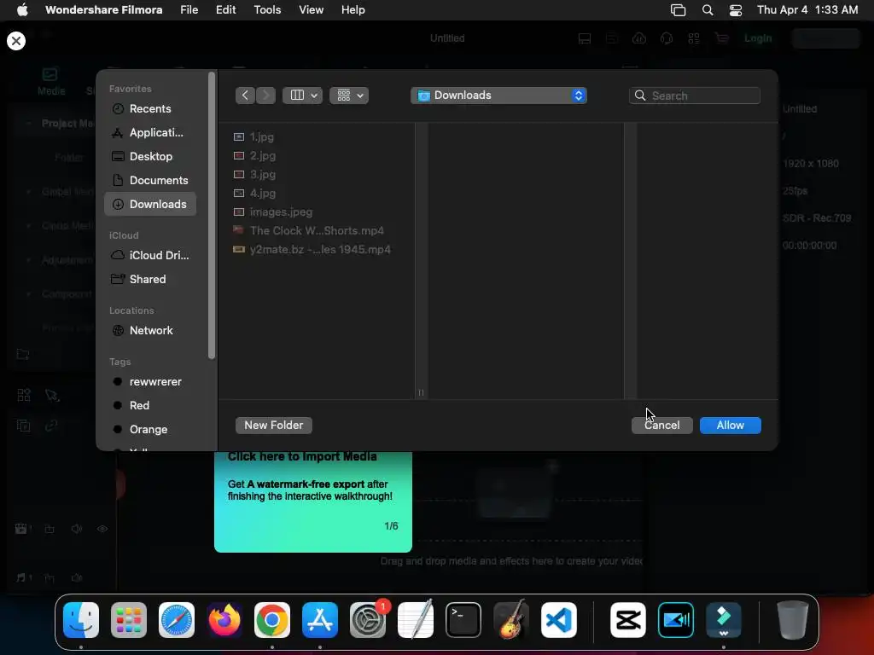Image resolution: width=874 pixels, height=655 pixels.
Task: Open iCloud Drive in the sidebar
Action: pyautogui.click(x=149, y=255)
